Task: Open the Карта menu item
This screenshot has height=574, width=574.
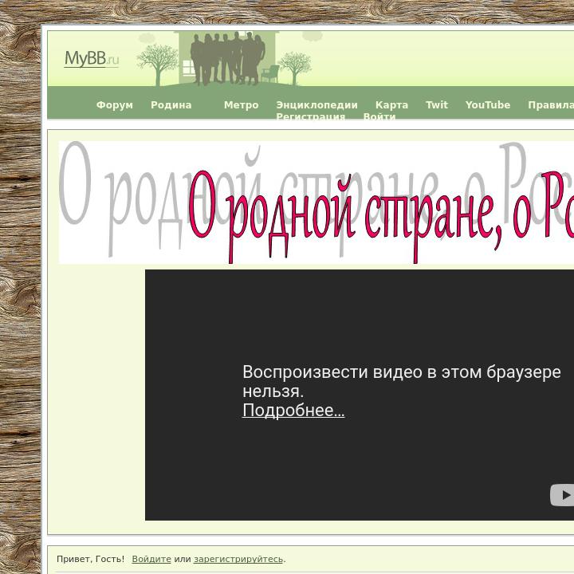Action: pos(391,105)
